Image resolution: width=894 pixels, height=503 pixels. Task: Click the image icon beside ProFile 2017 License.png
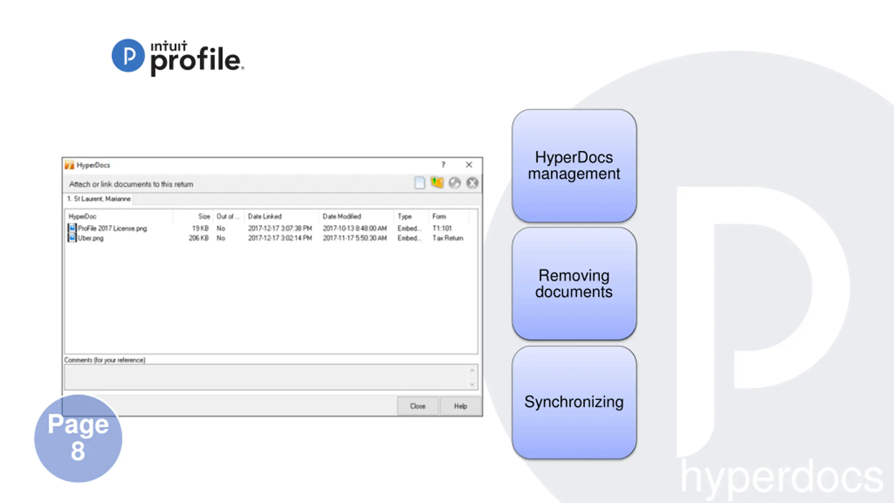[72, 228]
